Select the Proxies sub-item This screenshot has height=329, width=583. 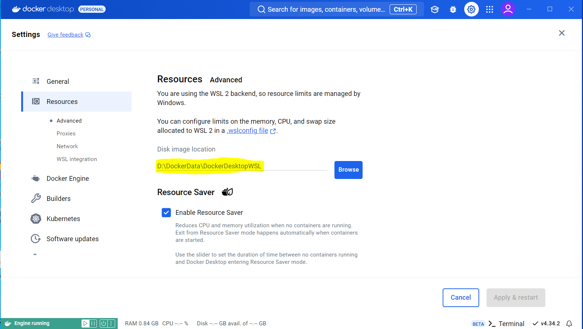click(66, 134)
